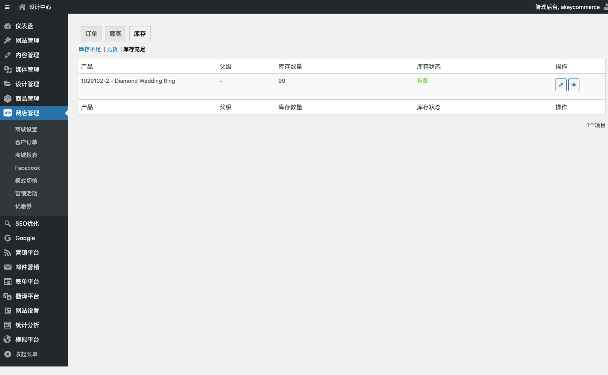Click 设计中心 in the top bar
The height and width of the screenshot is (375, 608).
pyautogui.click(x=40, y=7)
